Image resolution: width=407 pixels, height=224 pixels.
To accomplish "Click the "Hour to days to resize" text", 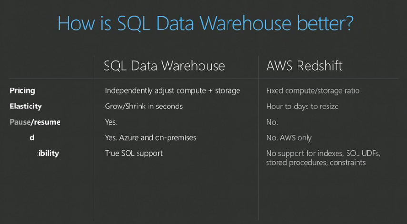I will 302,106.
